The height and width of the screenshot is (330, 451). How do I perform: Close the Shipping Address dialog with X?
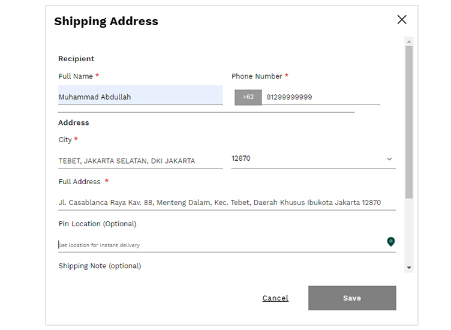click(402, 20)
